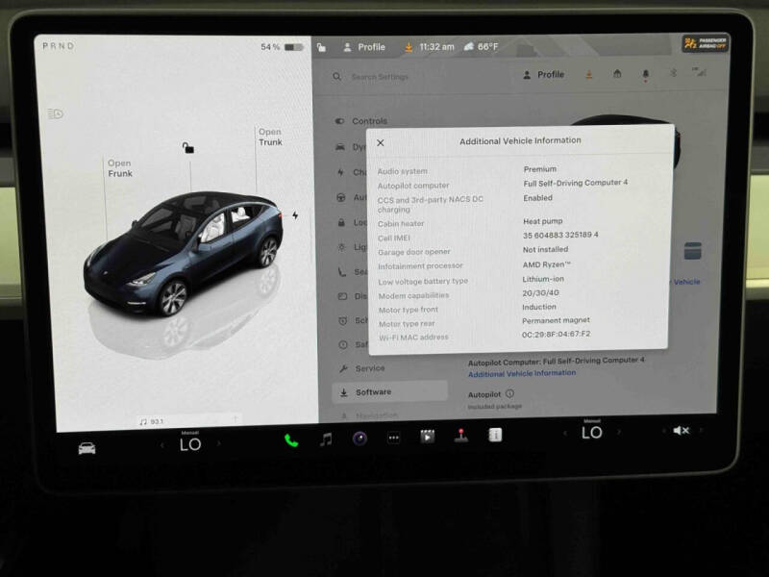The image size is (769, 577).
Task: Tap the lock icon in status bar
Action: (x=321, y=47)
